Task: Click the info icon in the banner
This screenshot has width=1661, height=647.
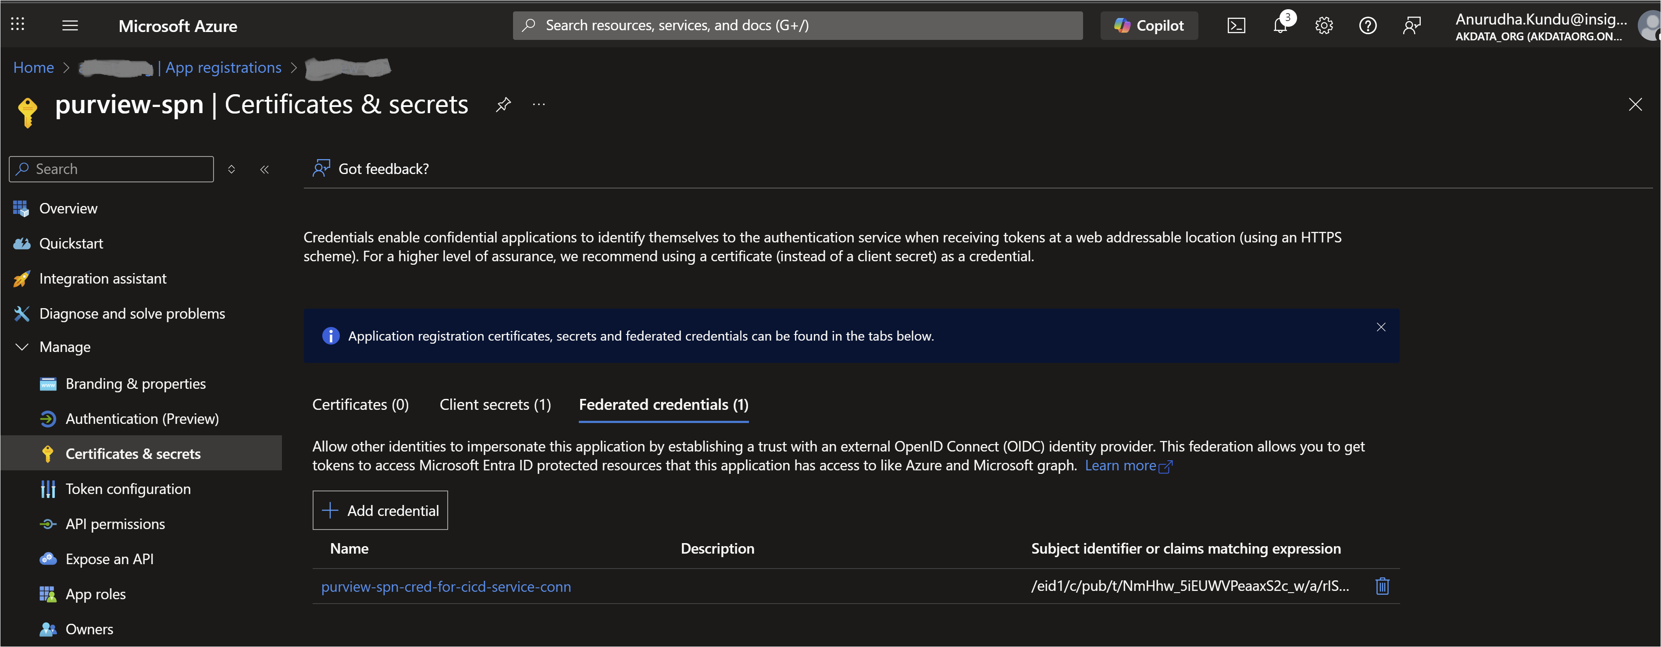Action: coord(330,336)
